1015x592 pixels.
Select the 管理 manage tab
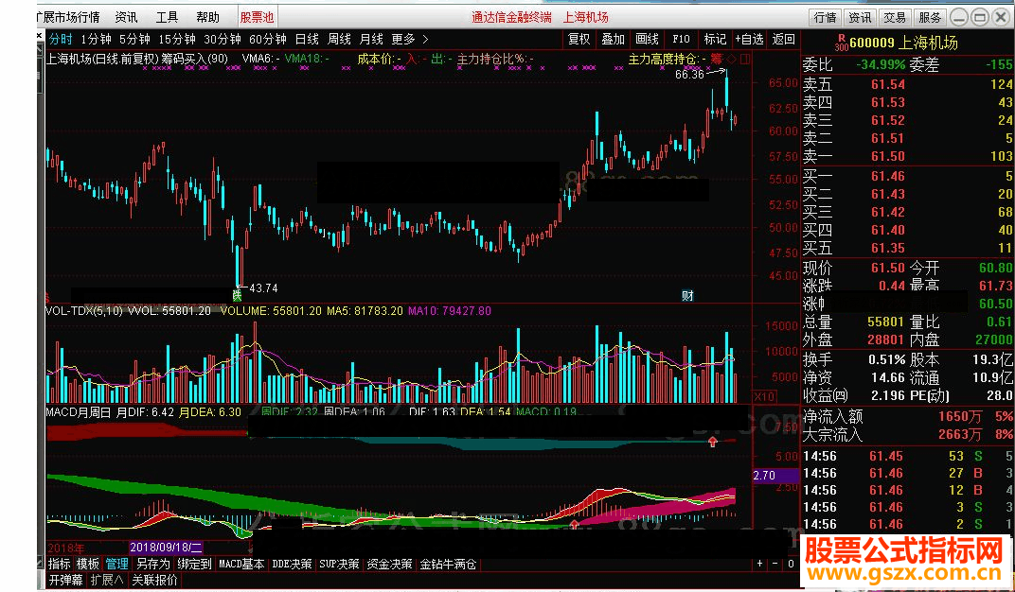point(116,564)
